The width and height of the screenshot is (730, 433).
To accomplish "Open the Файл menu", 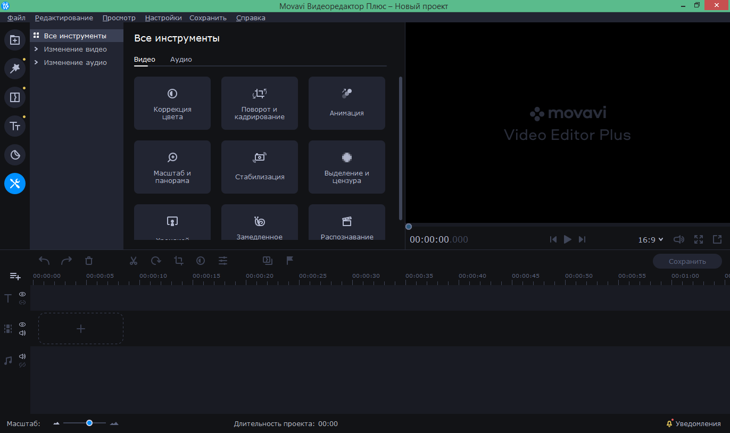I will pos(15,18).
